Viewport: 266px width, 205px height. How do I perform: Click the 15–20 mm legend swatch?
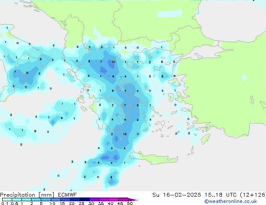[65, 200]
